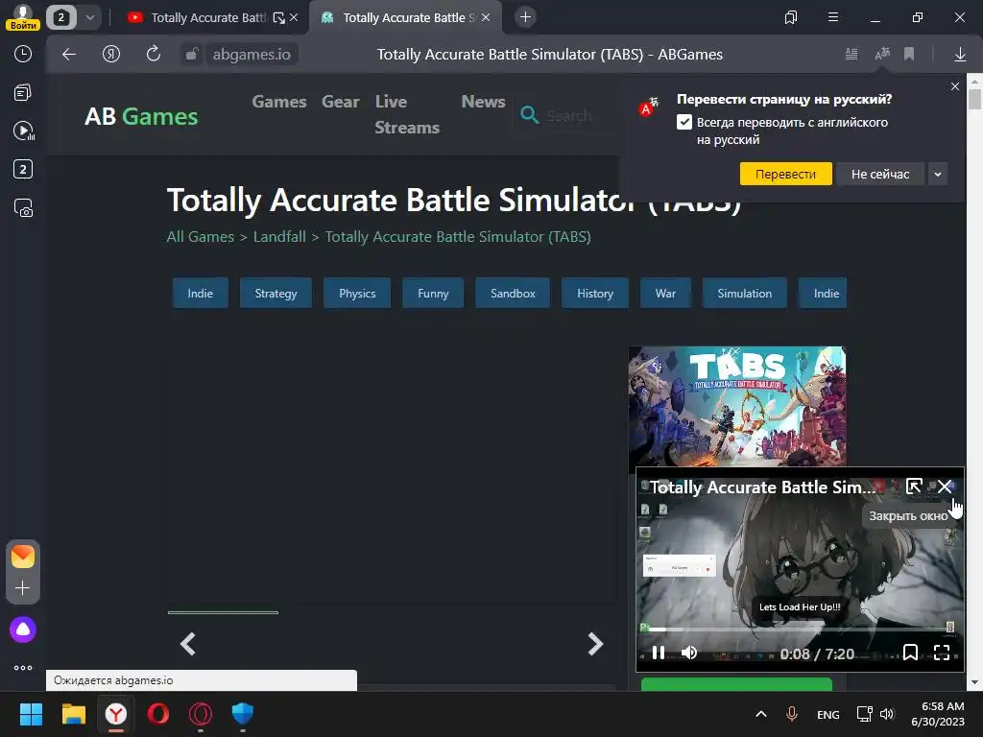This screenshot has width=983, height=737.
Task: Show next carousel slide arrow
Action: (595, 644)
